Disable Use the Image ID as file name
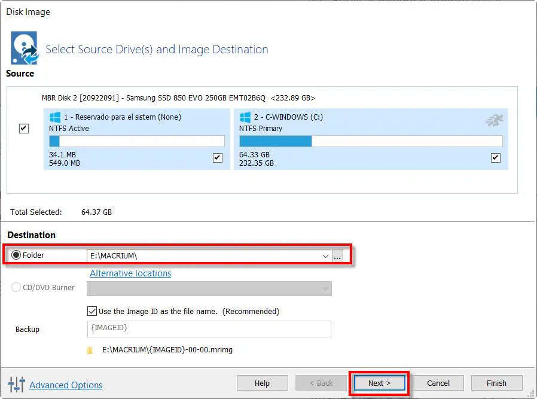 (x=92, y=311)
